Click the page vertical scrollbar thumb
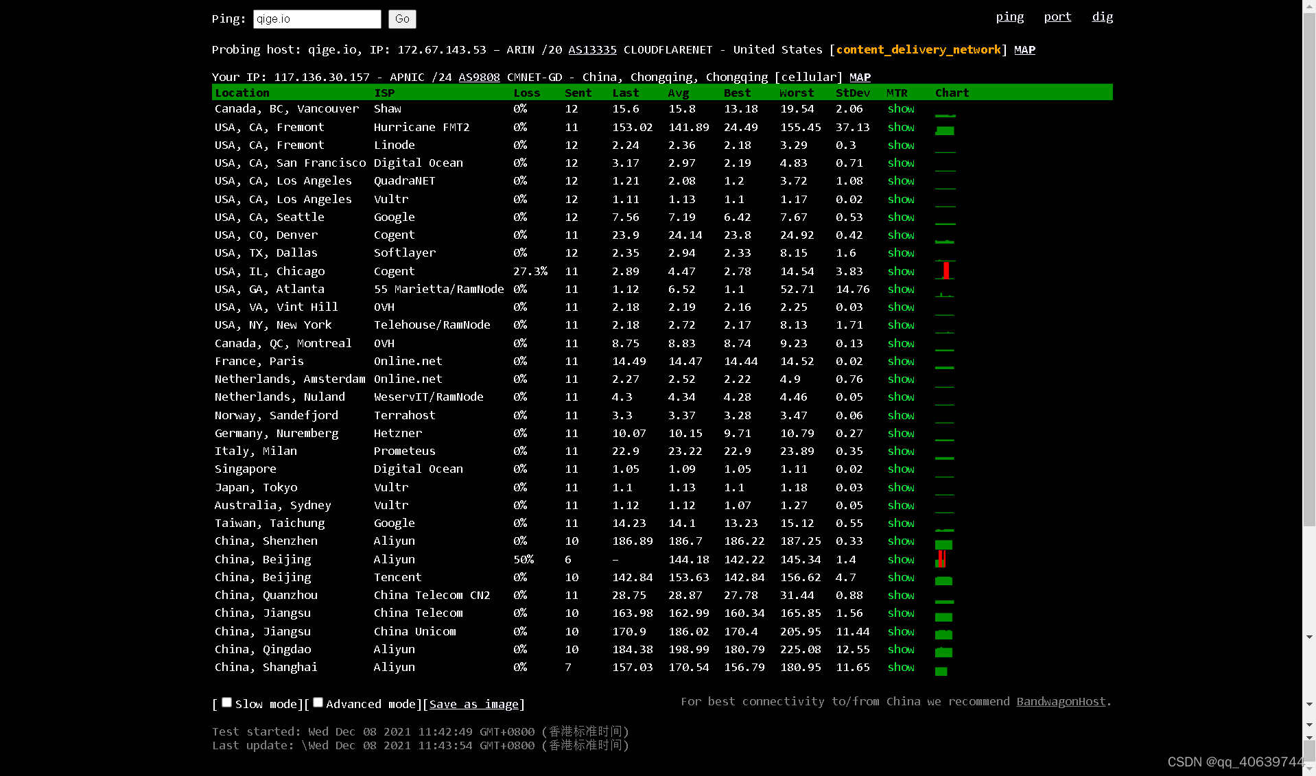 click(x=1309, y=268)
